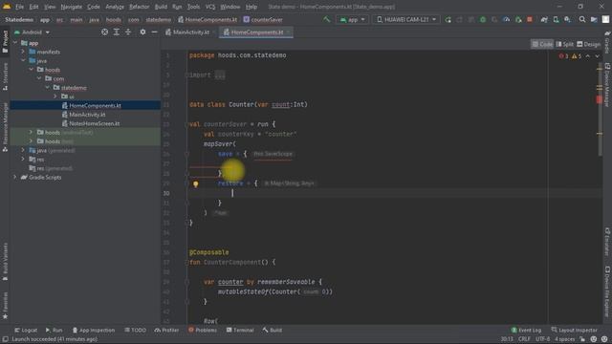Viewport: 612px width, 344px height.
Task: Open the Layout Inspector panel
Action: pyautogui.click(x=575, y=330)
